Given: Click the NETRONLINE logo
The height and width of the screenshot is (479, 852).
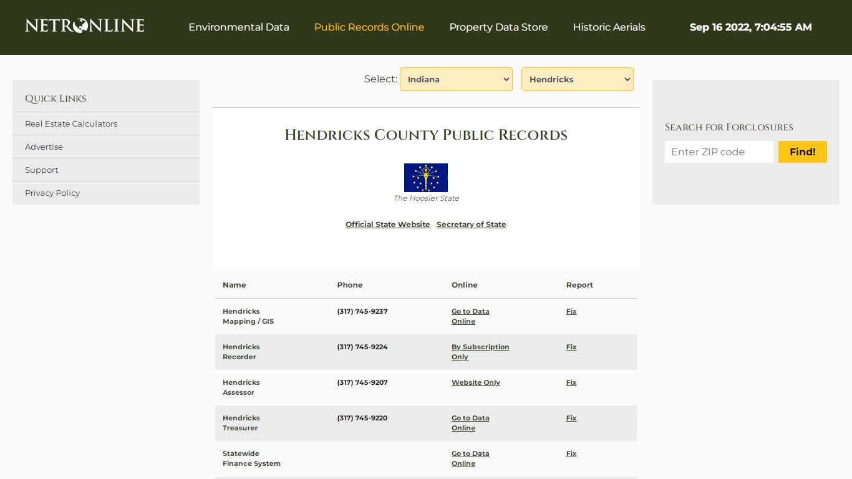Looking at the screenshot, I should (x=85, y=26).
